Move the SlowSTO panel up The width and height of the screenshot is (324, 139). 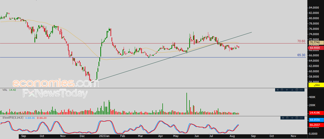pyautogui.click(x=292, y=118)
